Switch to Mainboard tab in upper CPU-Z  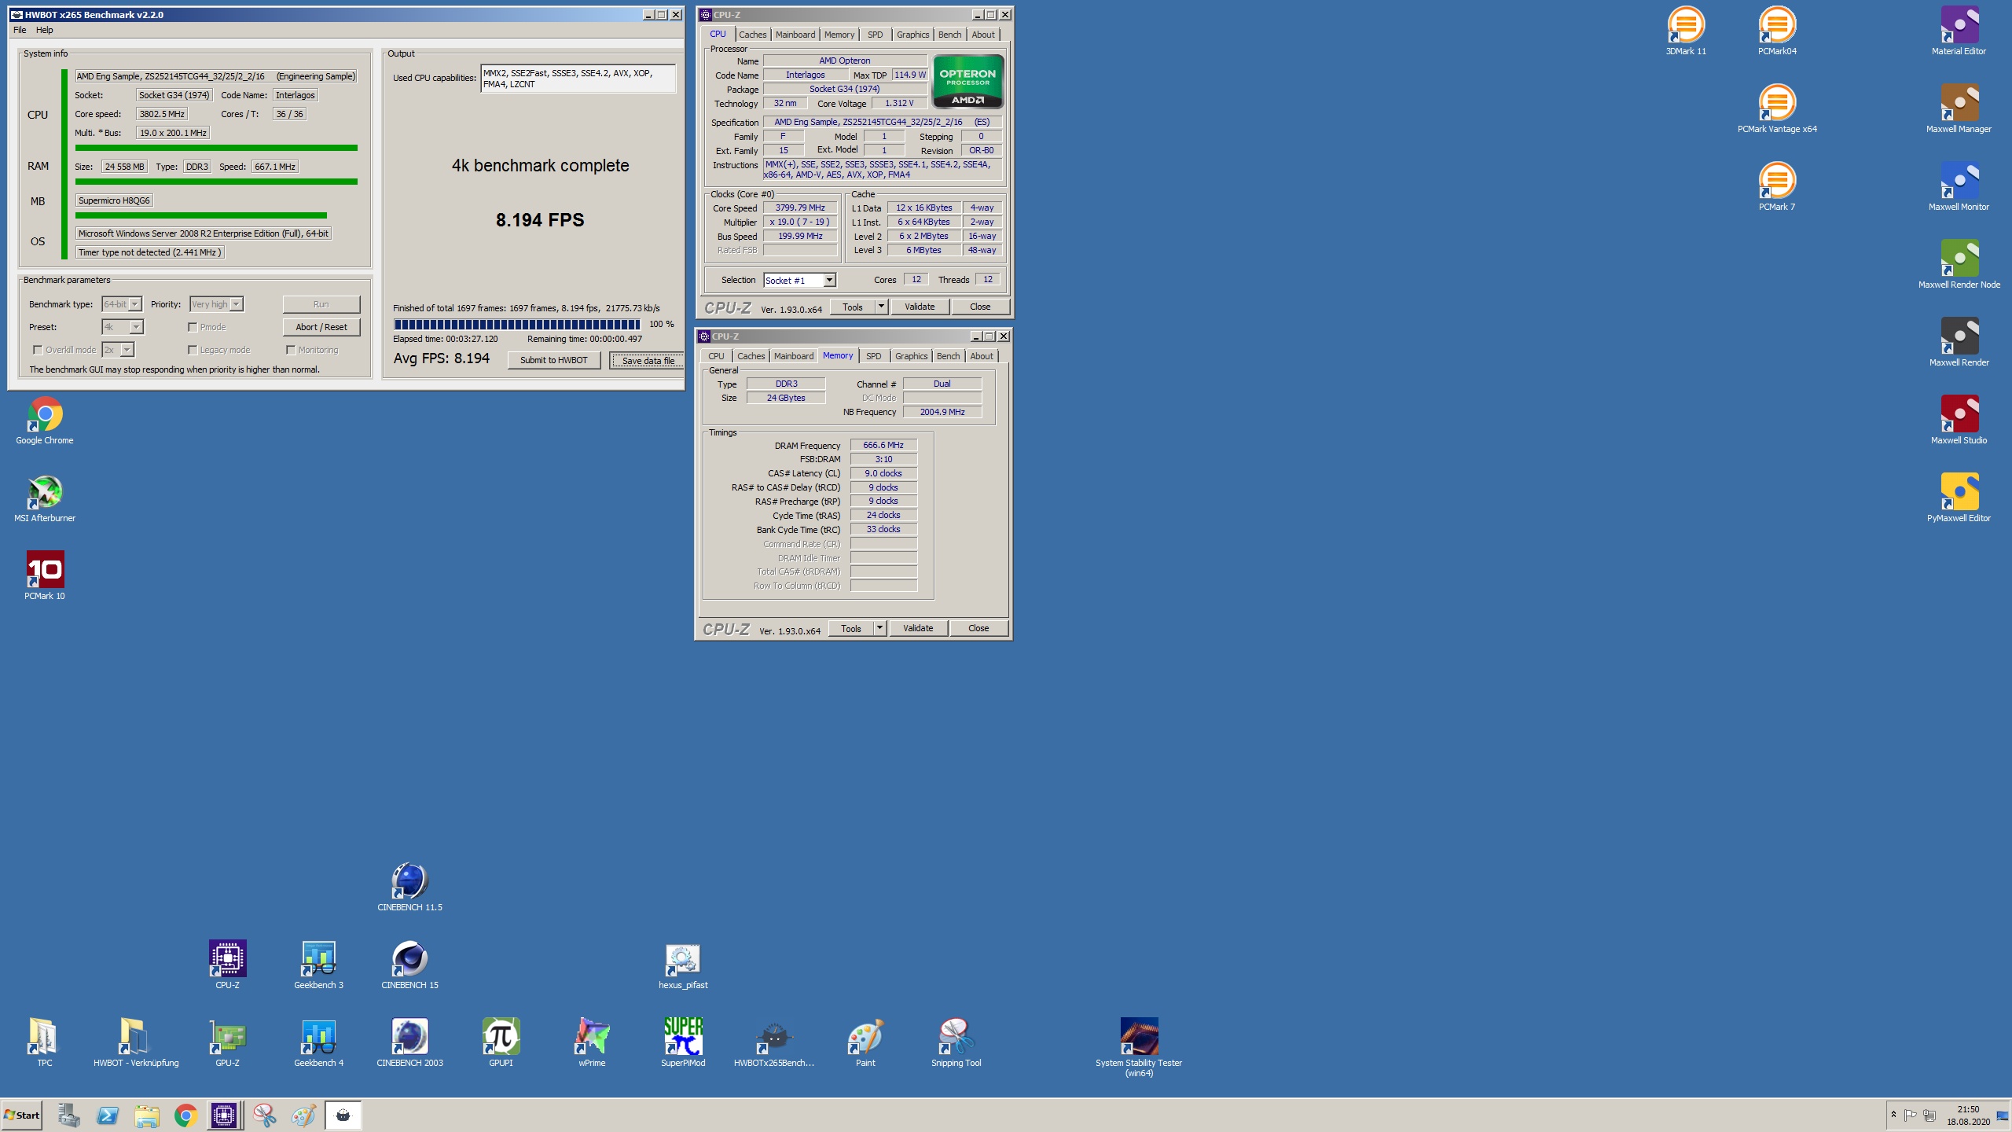[x=795, y=35]
